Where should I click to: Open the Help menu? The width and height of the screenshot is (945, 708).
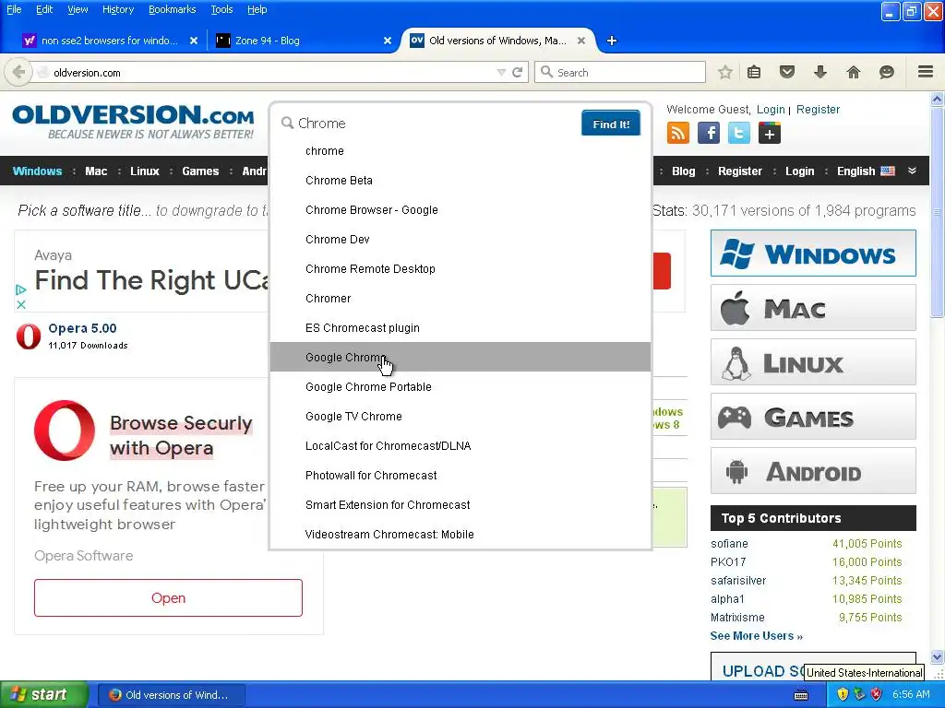[257, 9]
